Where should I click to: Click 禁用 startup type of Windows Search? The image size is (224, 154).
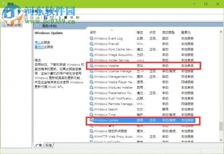[165, 110]
